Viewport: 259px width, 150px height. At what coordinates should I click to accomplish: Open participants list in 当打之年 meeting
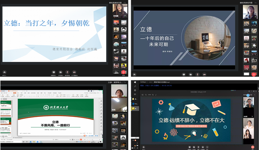(x=4, y=72)
